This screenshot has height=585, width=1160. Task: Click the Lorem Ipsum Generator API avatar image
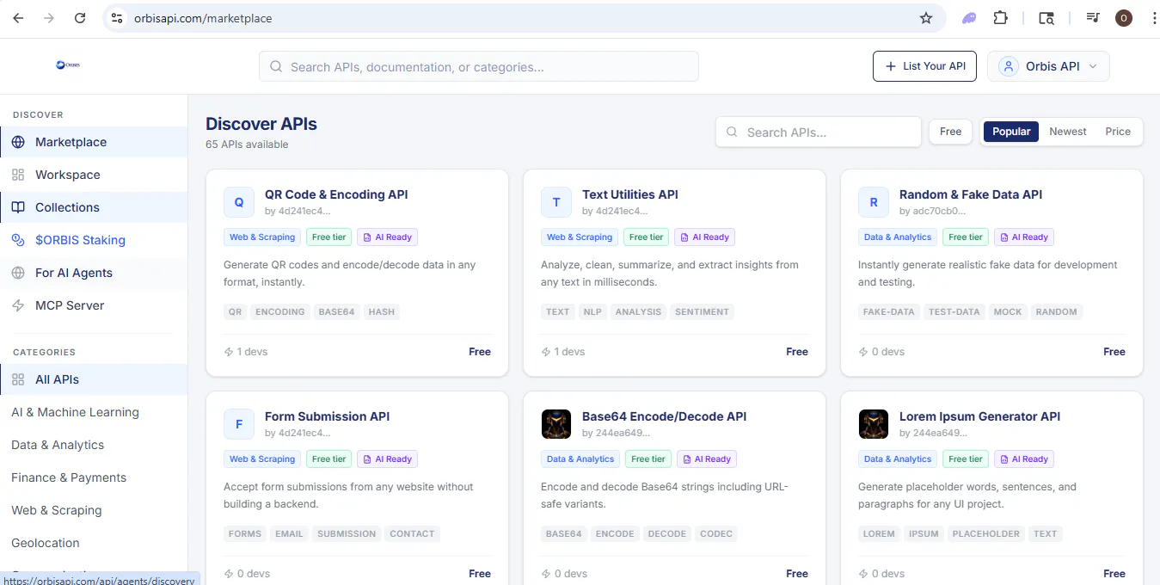pyautogui.click(x=874, y=424)
